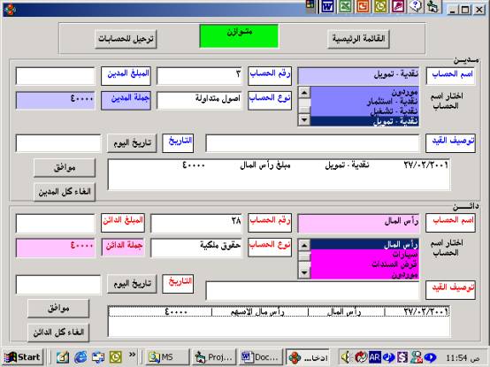
Task: Click the messenger people tray icon
Action: click(x=417, y=357)
